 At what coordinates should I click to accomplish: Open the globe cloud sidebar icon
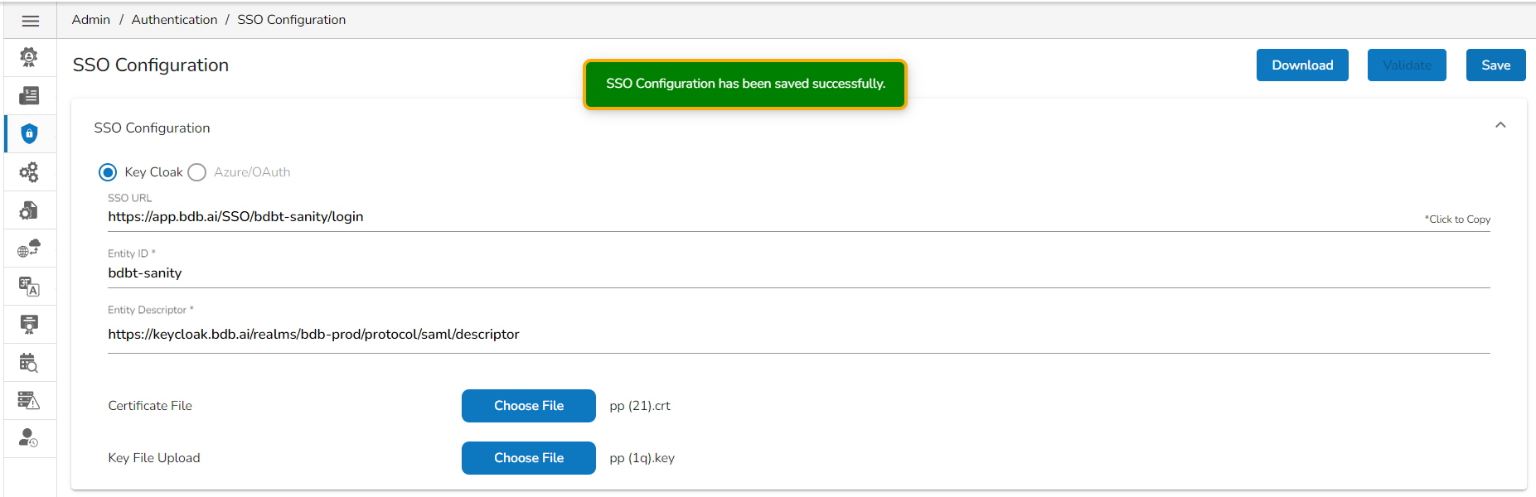coord(29,248)
